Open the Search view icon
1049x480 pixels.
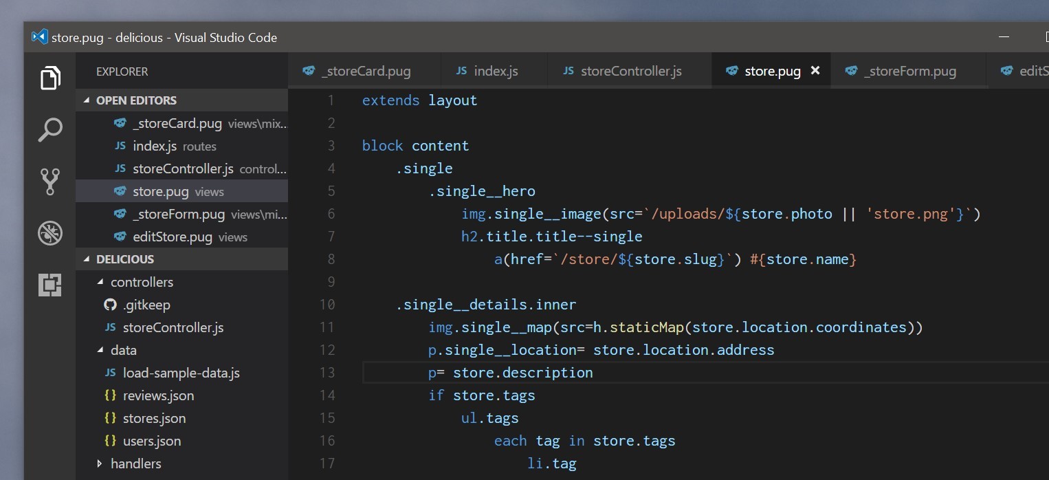point(50,129)
